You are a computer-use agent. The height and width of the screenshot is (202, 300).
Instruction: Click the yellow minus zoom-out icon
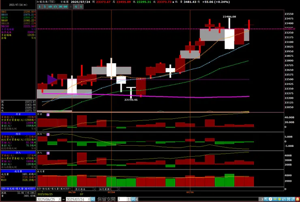point(275,199)
